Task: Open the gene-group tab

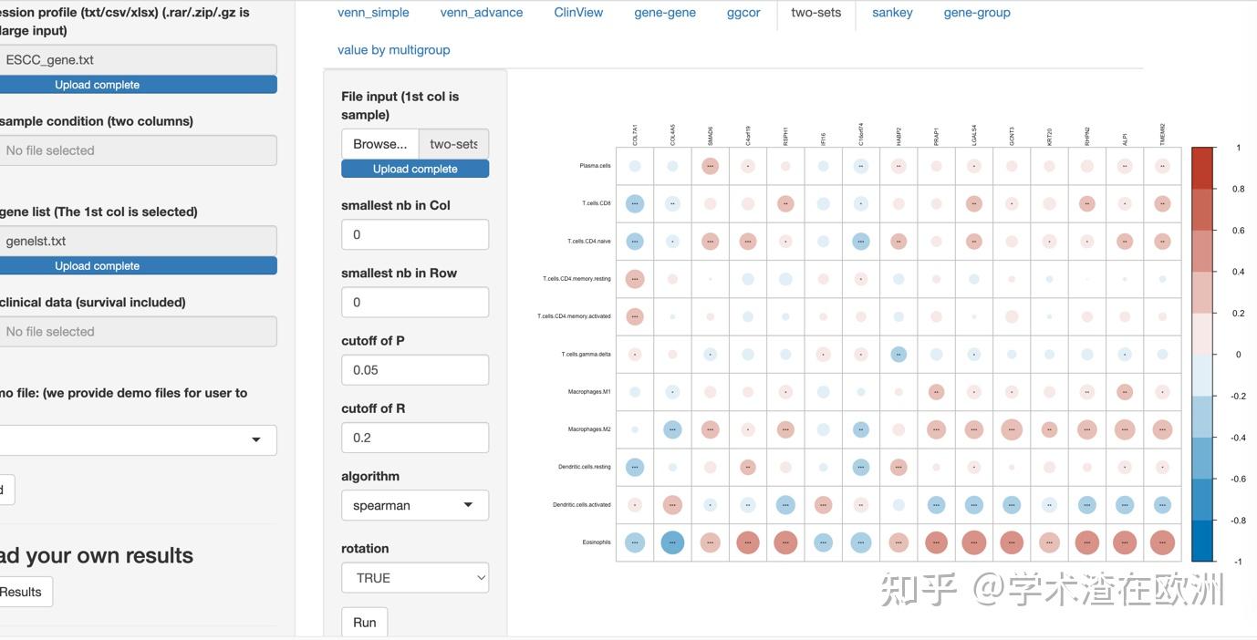Action: coord(976,12)
